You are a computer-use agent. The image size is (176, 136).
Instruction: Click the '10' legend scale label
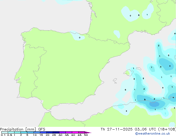pos(35,135)
